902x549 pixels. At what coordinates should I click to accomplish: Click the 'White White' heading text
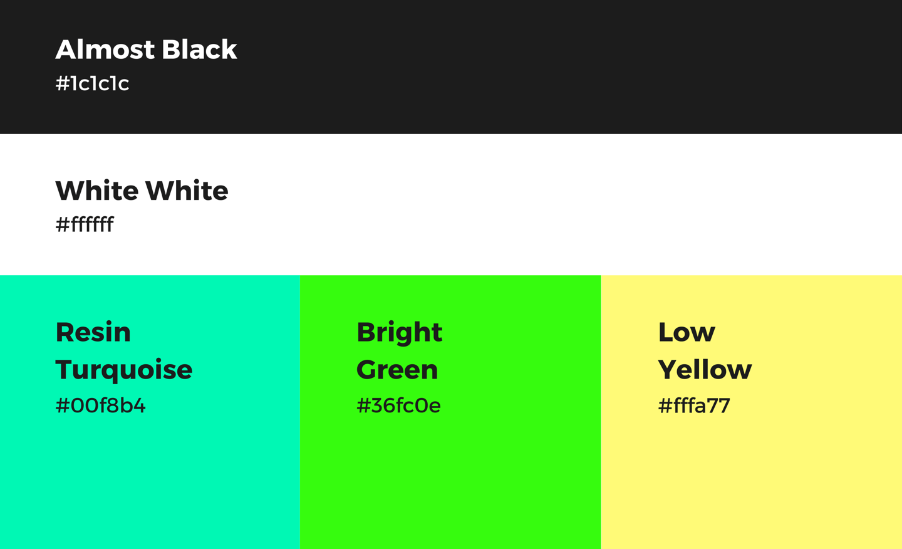tap(142, 191)
